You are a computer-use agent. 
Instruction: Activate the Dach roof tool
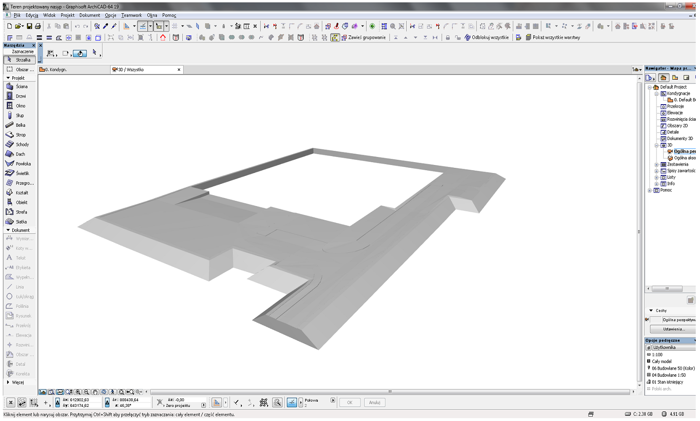point(19,154)
